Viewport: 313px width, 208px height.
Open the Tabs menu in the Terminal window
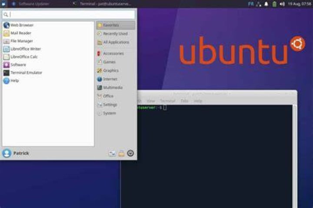pos(184,101)
